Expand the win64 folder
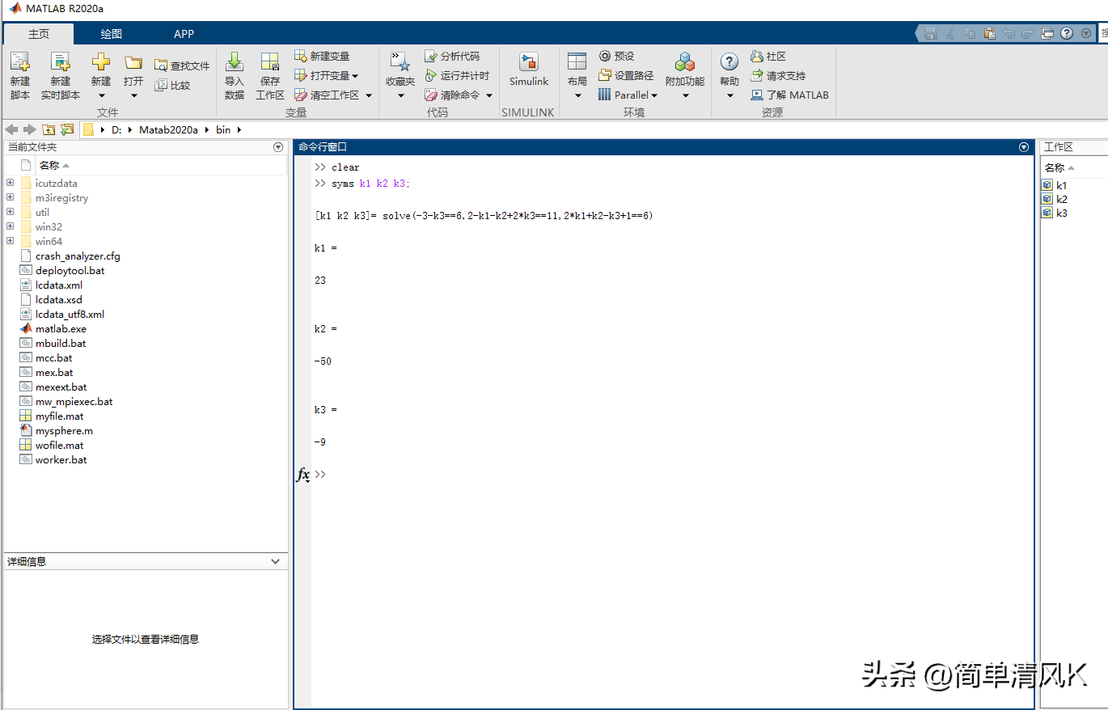 pos(9,241)
